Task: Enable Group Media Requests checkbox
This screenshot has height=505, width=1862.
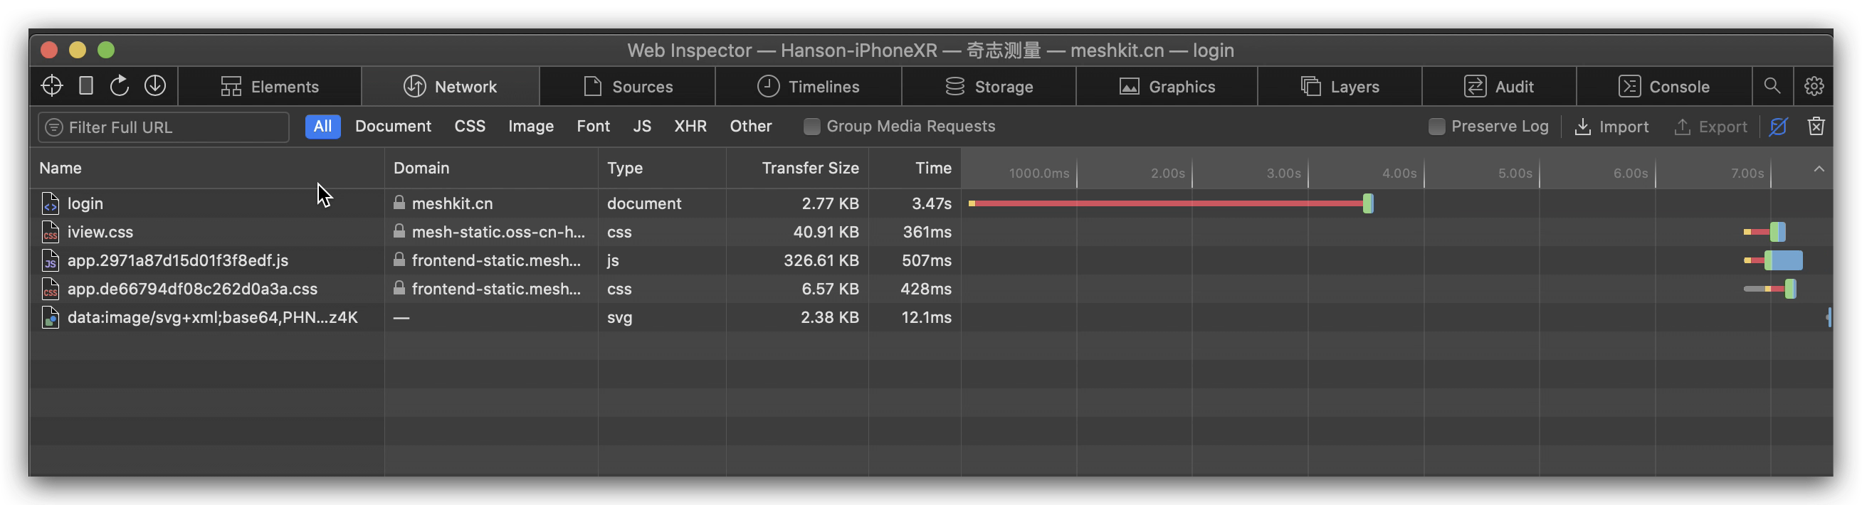Action: [x=811, y=127]
